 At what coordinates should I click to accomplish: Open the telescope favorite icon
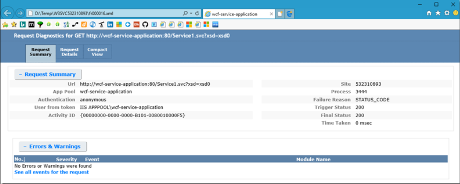[101, 24]
